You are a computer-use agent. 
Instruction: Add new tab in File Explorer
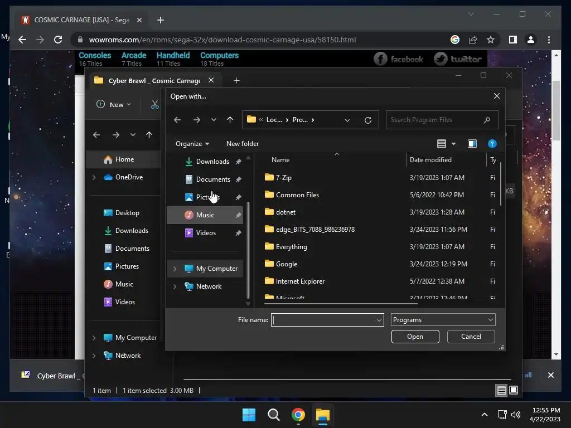(236, 80)
